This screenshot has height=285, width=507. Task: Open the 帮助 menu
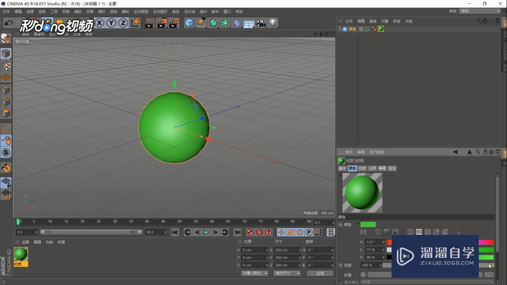pos(239,12)
